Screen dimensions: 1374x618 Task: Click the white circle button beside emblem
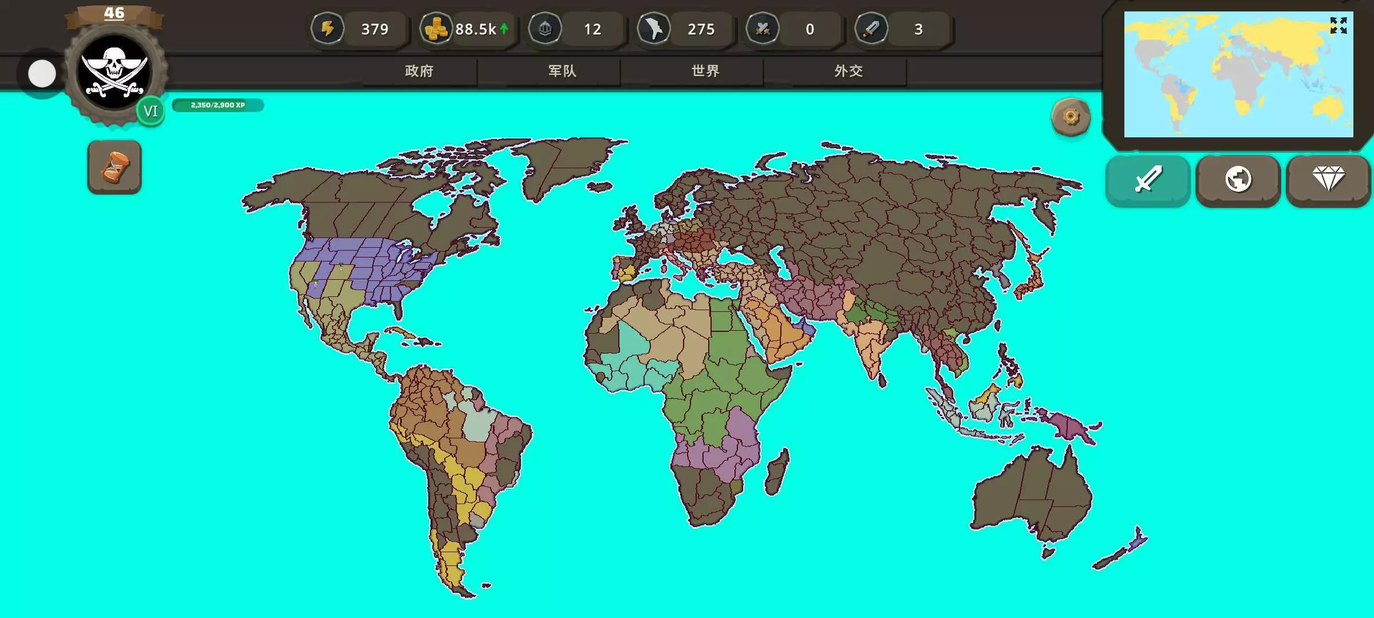(42, 74)
